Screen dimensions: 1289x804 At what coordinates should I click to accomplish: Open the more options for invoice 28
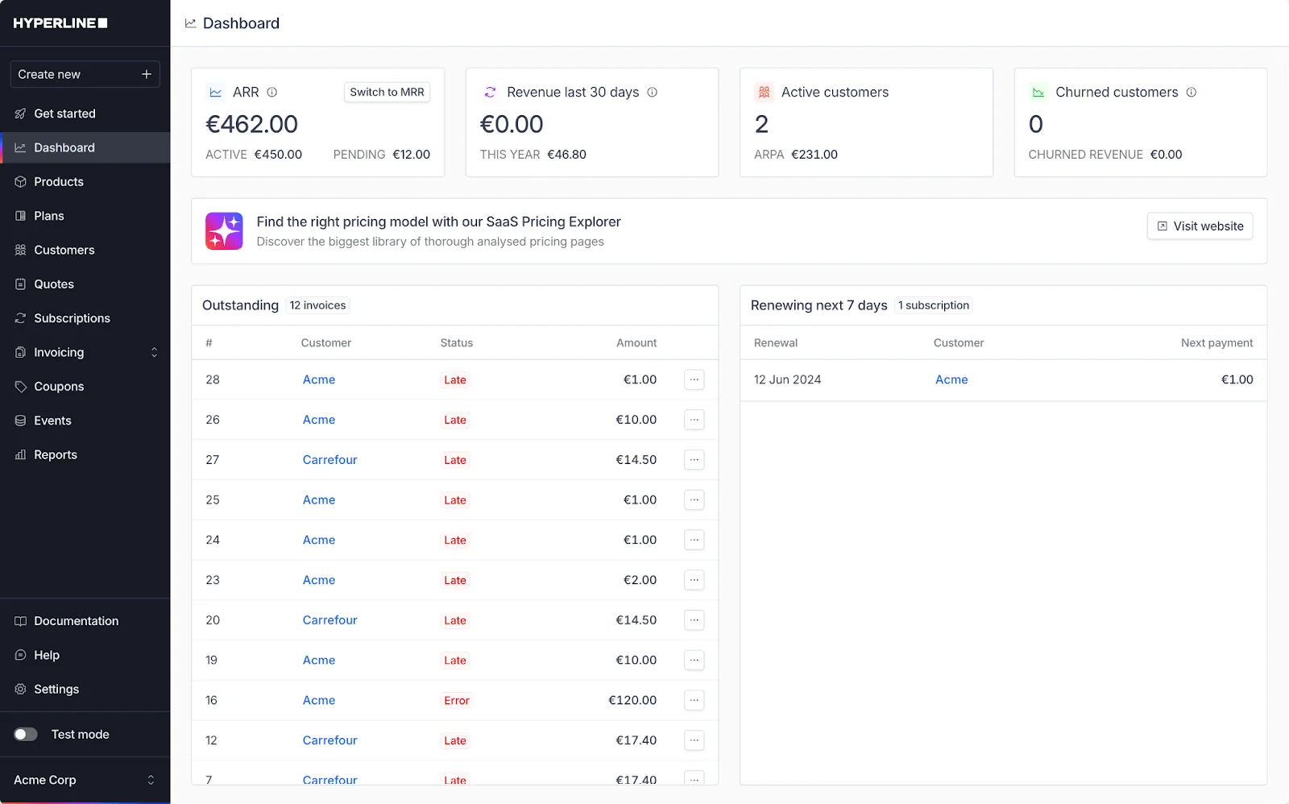694,379
